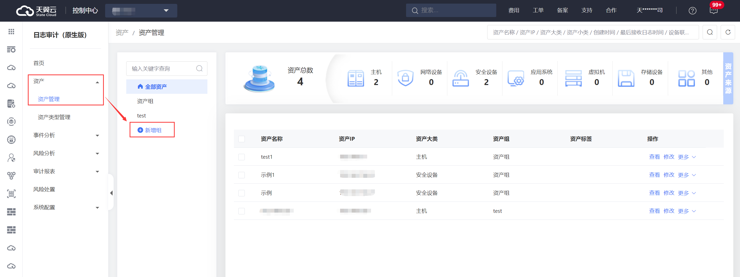
Task: Select 资产组 in the group tree
Action: click(x=145, y=101)
